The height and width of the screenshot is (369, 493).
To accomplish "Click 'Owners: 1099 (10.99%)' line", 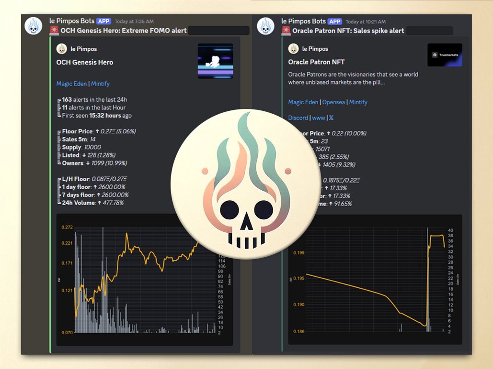I will 94,163.
